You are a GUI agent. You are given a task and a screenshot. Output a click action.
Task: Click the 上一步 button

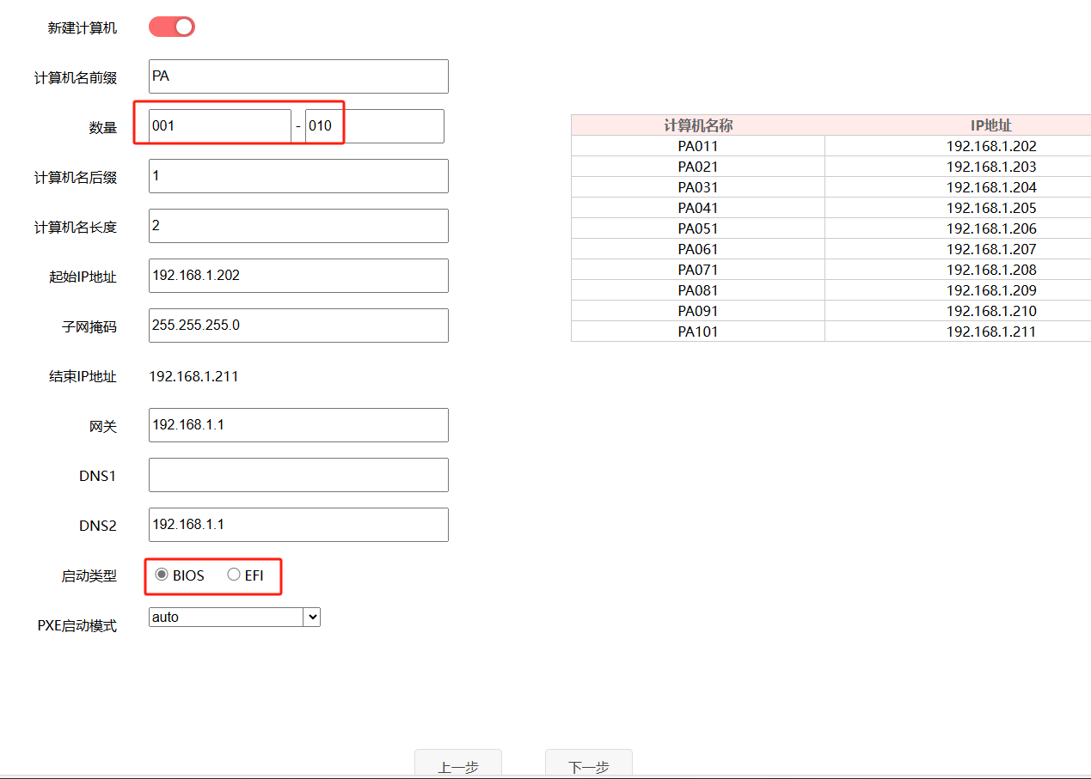(457, 765)
